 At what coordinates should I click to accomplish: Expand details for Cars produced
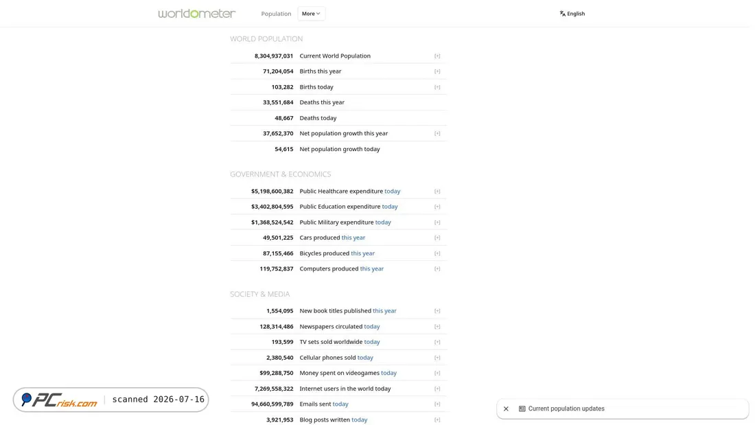pyautogui.click(x=437, y=238)
